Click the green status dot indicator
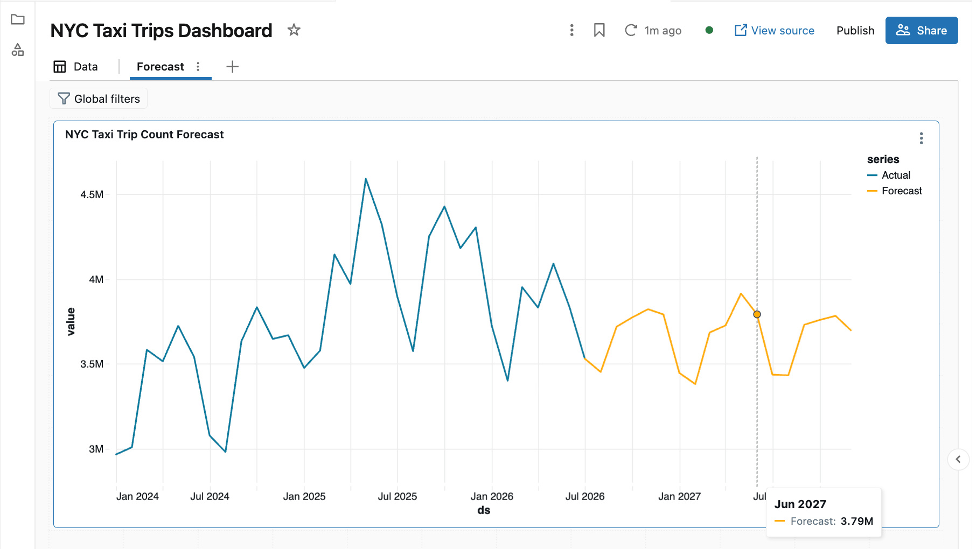The height and width of the screenshot is (549, 976). (709, 30)
